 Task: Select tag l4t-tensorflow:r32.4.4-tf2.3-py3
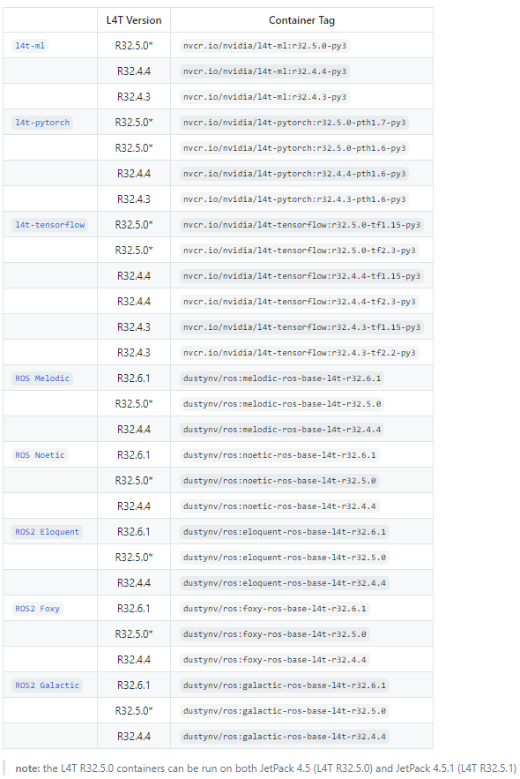(299, 302)
